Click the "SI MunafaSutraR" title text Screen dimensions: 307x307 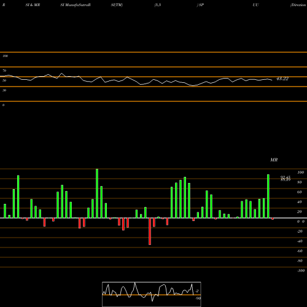(x=76, y=5)
